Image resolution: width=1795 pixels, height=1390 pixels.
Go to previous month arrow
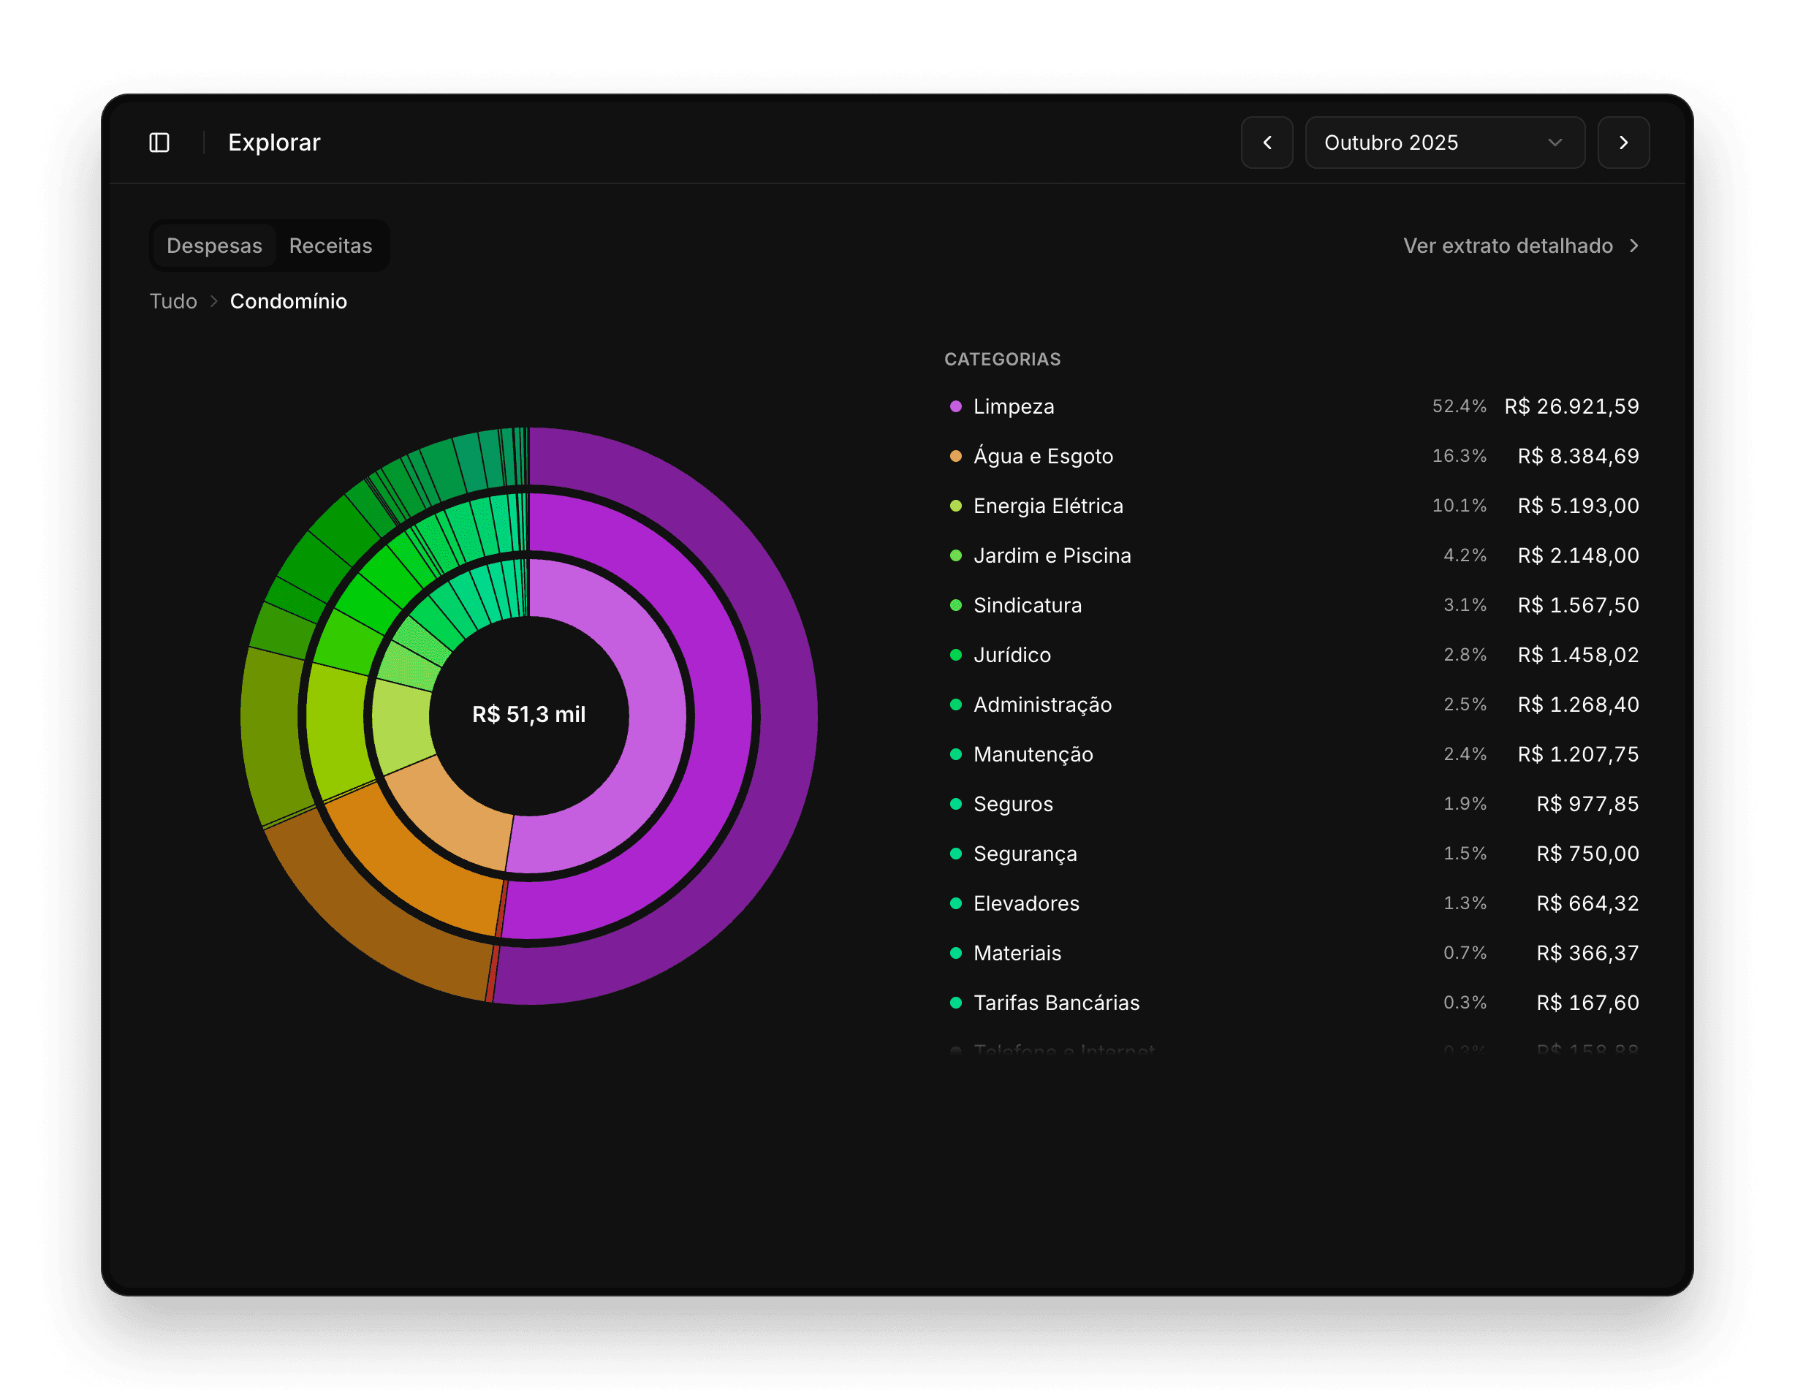click(x=1267, y=143)
